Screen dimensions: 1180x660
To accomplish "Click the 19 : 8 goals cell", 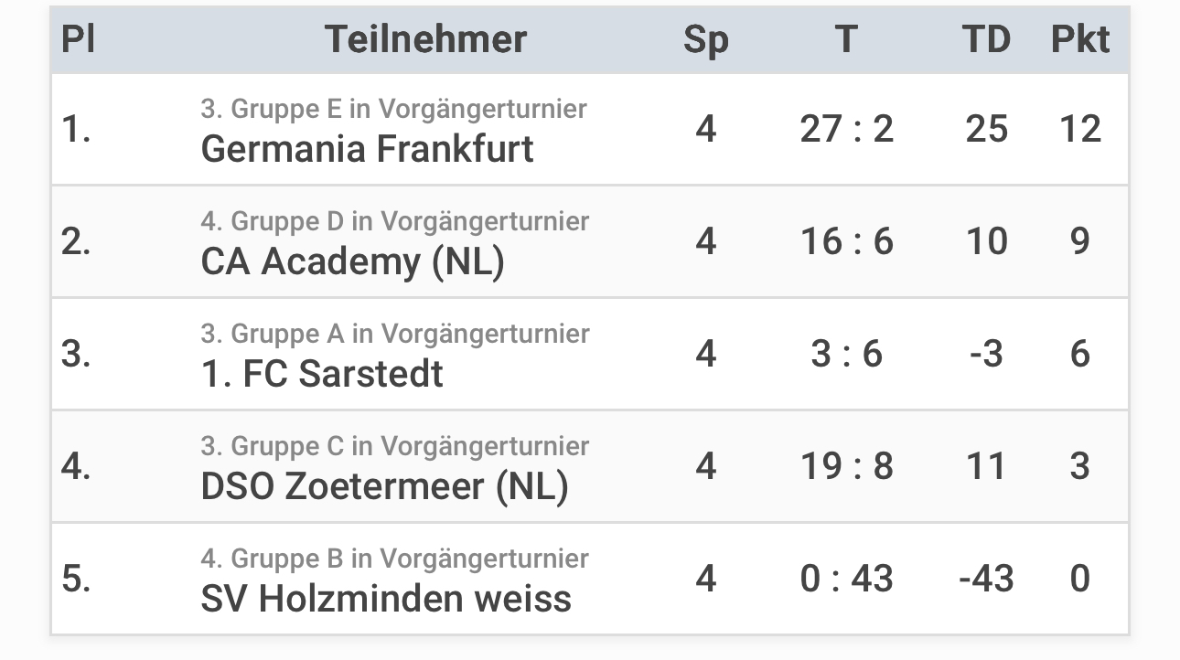I will [846, 466].
